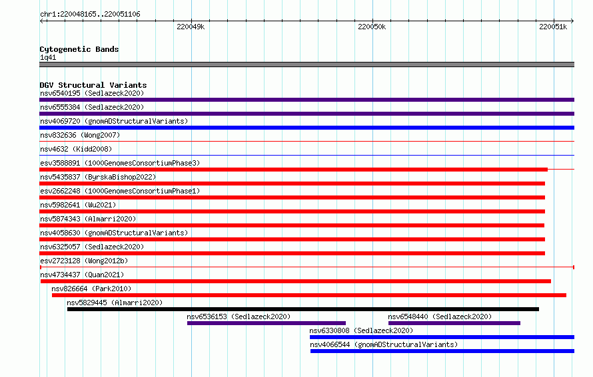Image resolution: width=593 pixels, height=377 pixels.
Task: Open variant nsv4069720 gnomAD label
Action: click(x=114, y=121)
